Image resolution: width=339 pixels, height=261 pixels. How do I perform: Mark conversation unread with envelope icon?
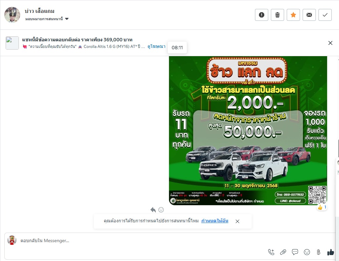click(309, 15)
